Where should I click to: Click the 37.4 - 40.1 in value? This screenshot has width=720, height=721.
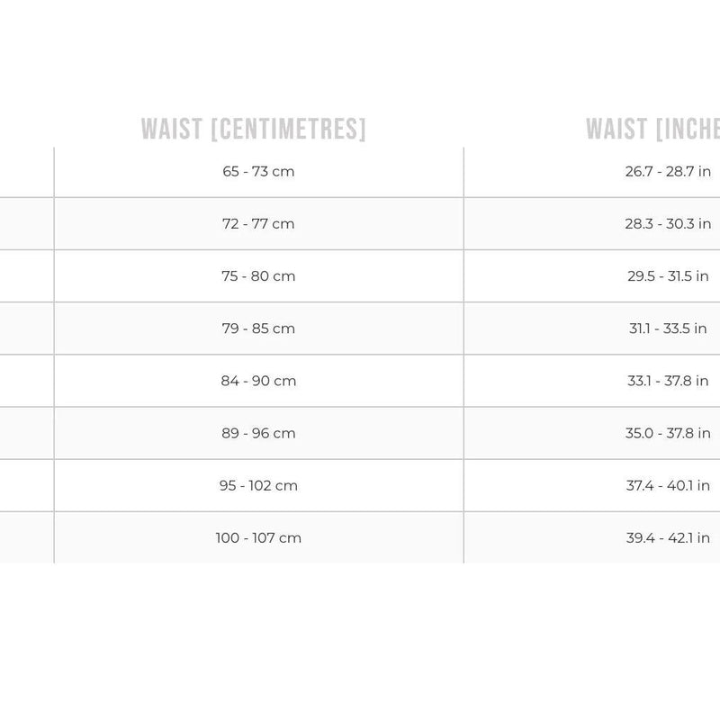668,485
